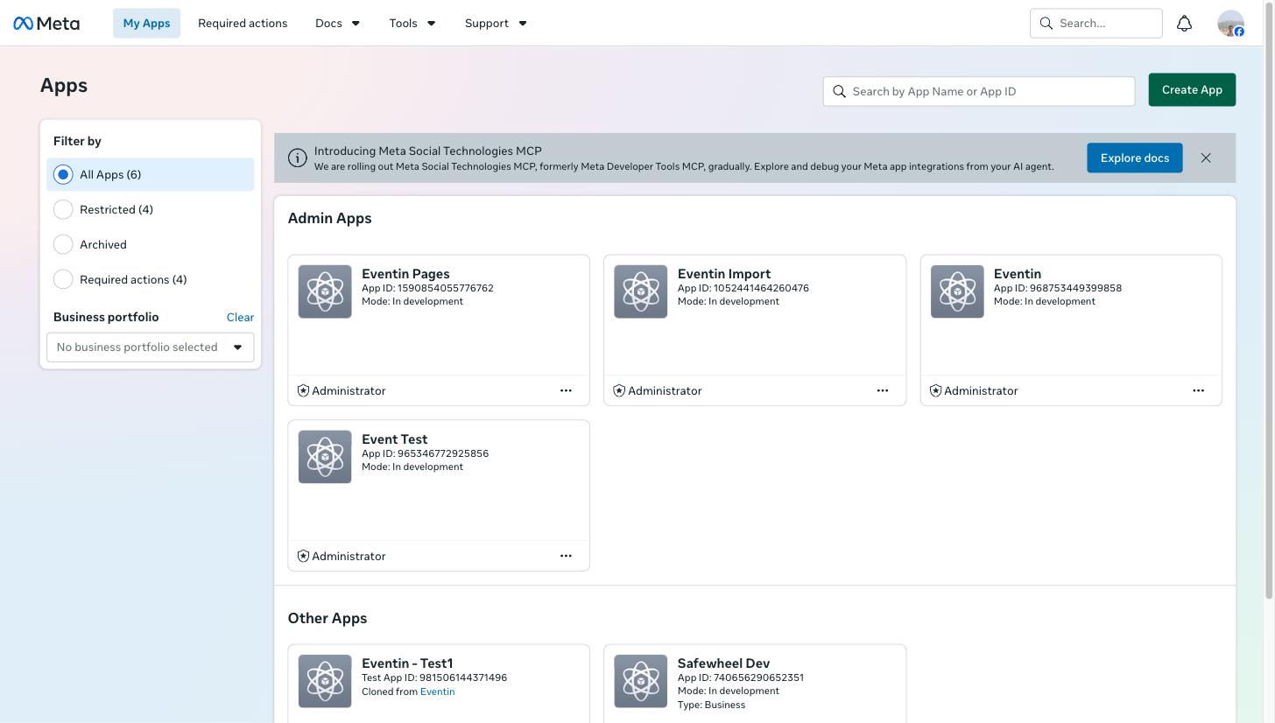The width and height of the screenshot is (1275, 723).
Task: Expand the Docs menu
Action: [x=338, y=24]
